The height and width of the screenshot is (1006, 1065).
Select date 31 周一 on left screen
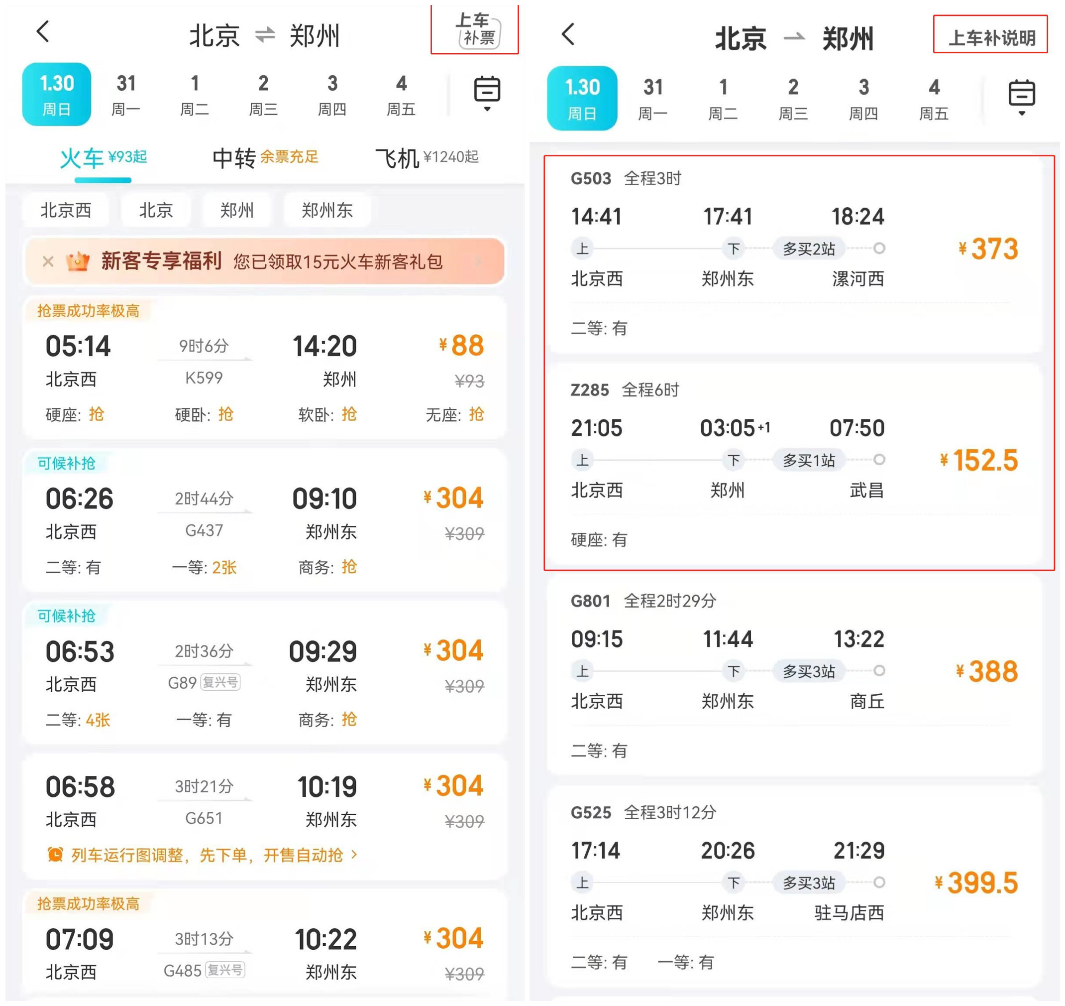pyautogui.click(x=125, y=95)
